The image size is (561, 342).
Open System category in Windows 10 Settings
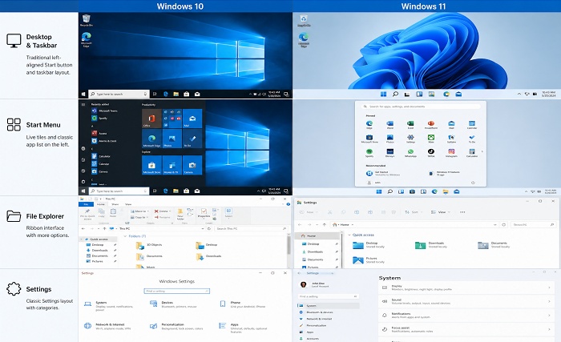click(x=109, y=306)
